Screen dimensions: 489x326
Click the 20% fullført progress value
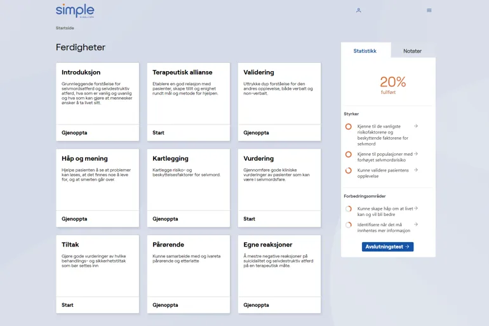(x=392, y=82)
